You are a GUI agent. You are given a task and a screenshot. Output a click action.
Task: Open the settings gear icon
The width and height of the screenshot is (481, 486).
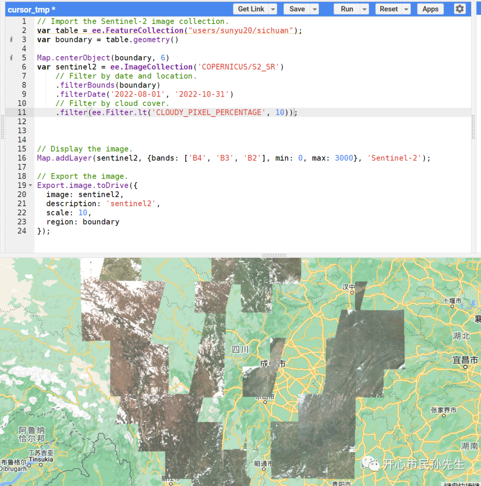(x=460, y=9)
